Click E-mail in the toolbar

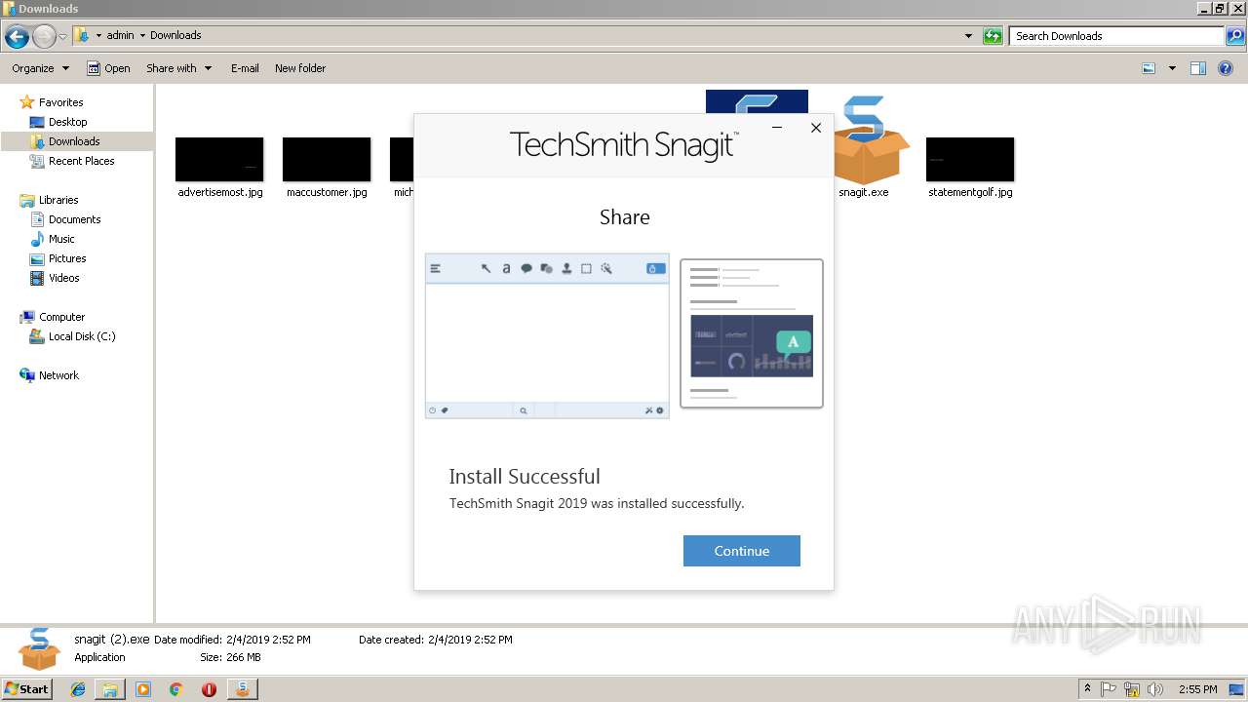(245, 68)
